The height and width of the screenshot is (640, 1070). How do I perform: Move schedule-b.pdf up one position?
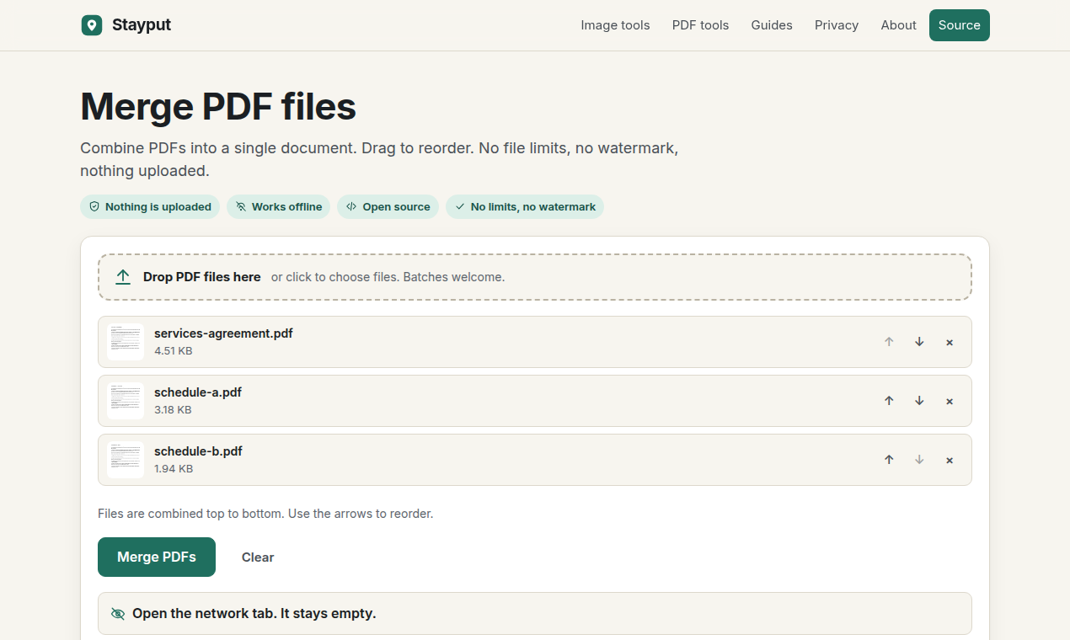(x=889, y=460)
